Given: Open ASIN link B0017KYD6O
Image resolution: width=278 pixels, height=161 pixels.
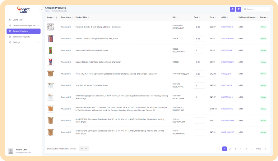Looking at the screenshot, I should (227, 27).
